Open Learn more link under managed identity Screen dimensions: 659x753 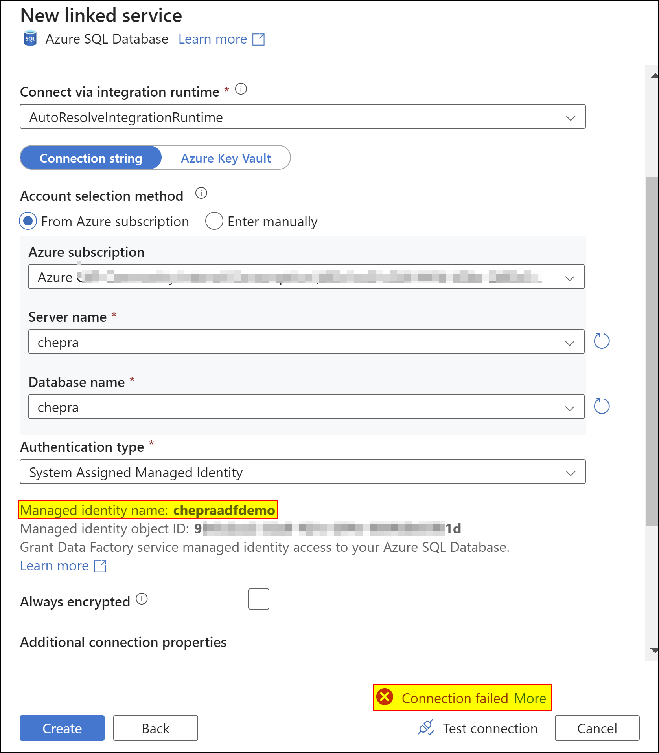tap(54, 566)
